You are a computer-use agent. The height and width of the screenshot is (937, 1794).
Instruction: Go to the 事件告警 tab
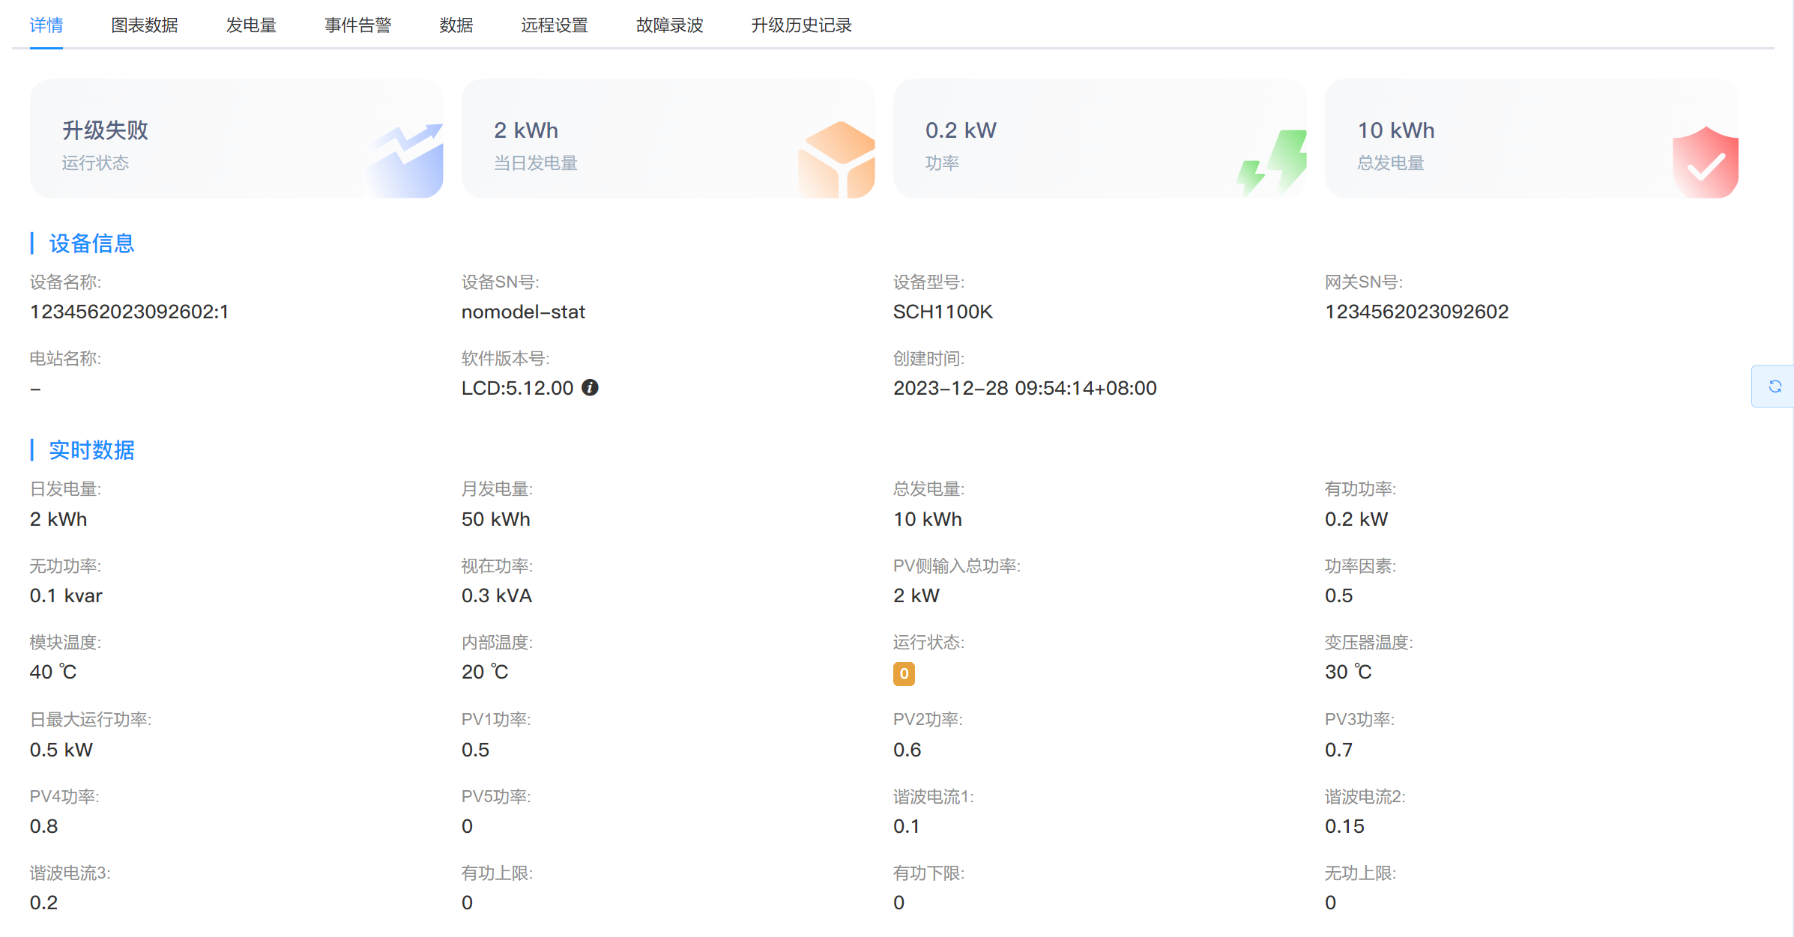click(357, 25)
